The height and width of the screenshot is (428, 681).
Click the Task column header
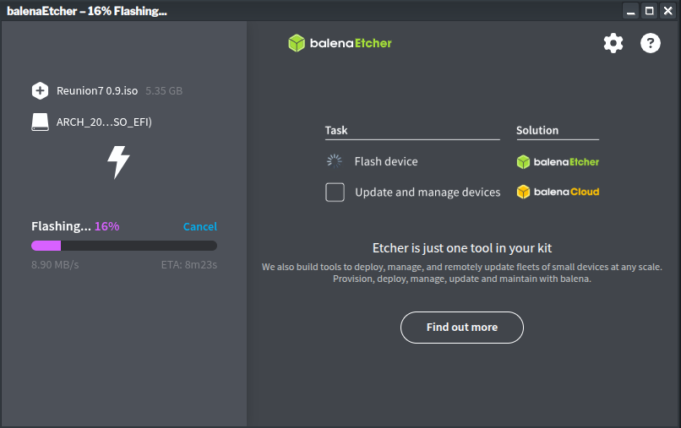click(336, 131)
